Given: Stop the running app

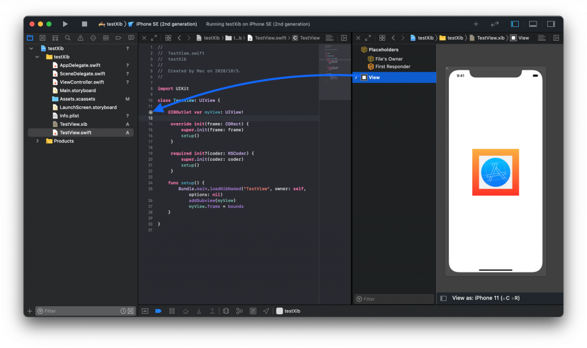Looking at the screenshot, I should click(x=84, y=24).
